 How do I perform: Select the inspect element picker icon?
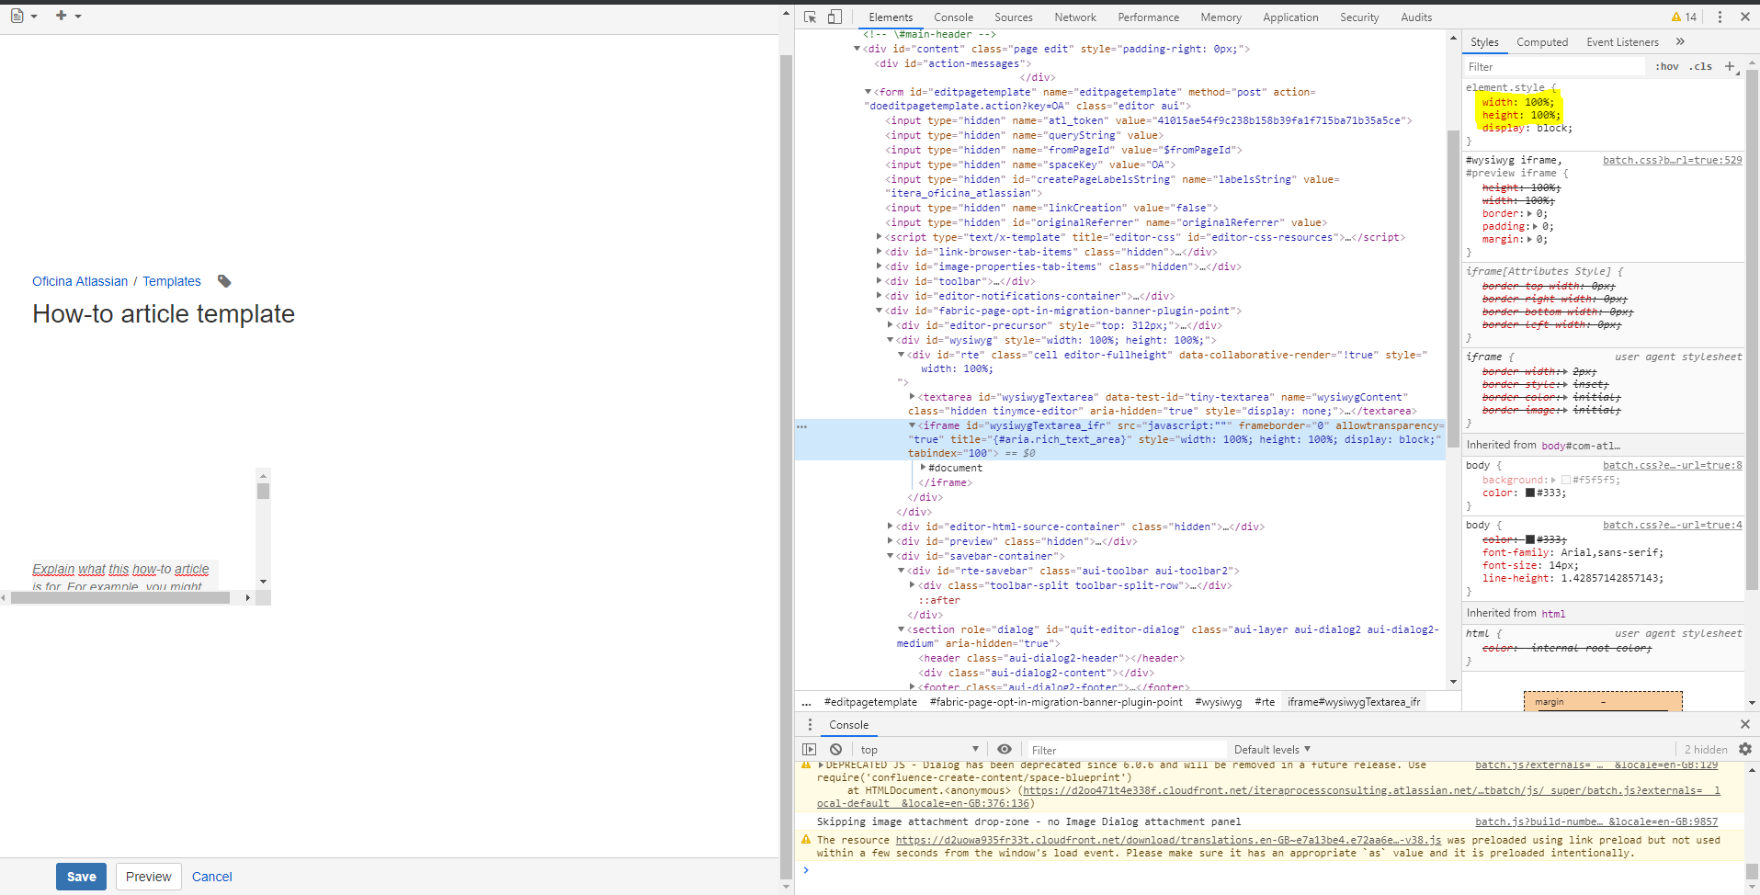(810, 17)
